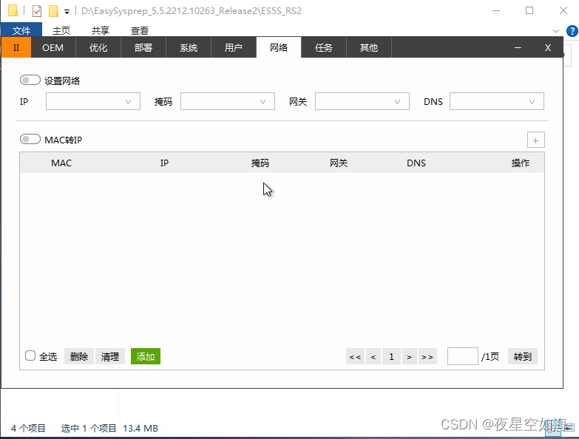Click the orange II logo tab

point(16,47)
